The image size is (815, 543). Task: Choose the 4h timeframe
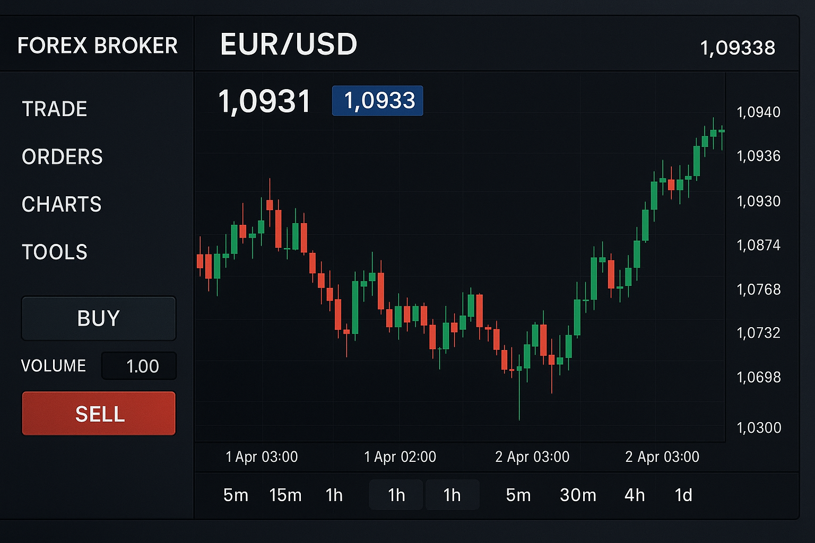(x=635, y=495)
